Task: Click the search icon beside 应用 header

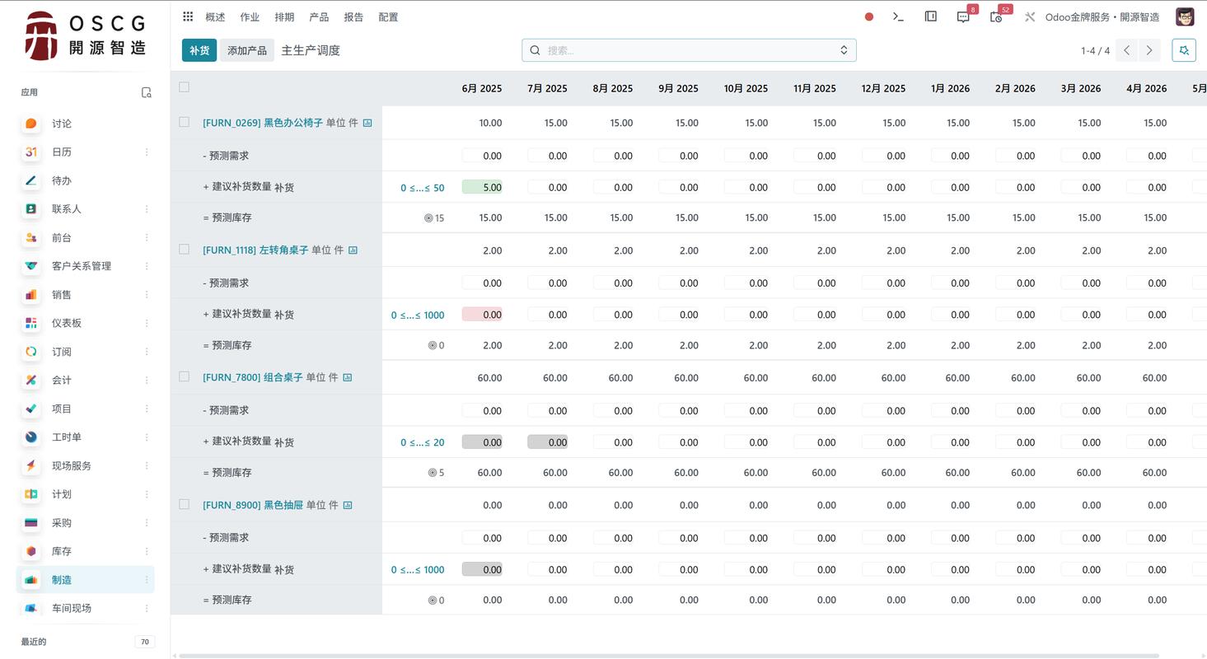Action: [147, 92]
